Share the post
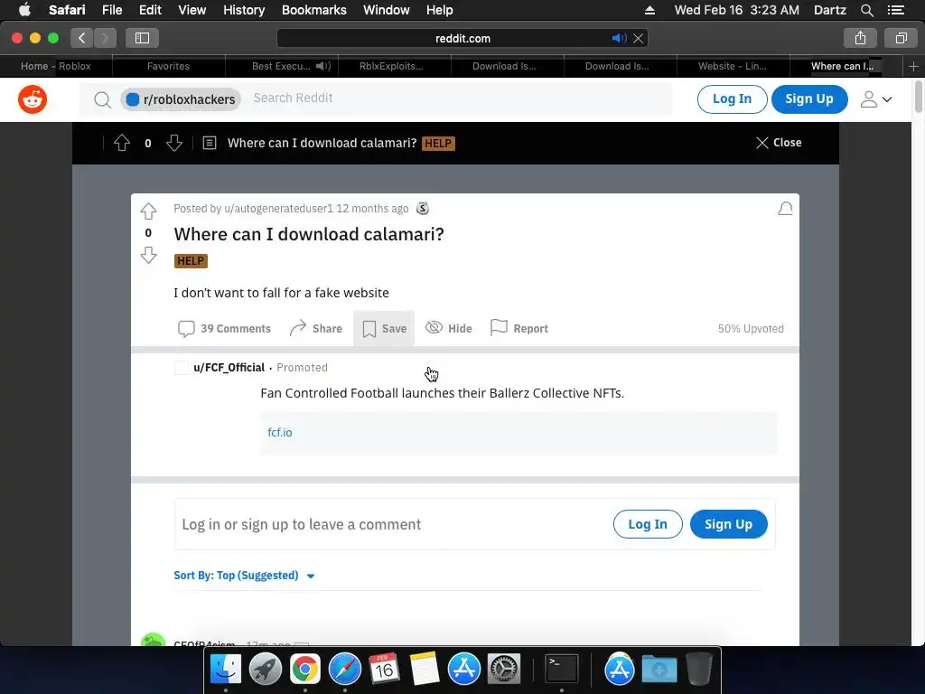Screen dimensions: 925x694 [315, 328]
